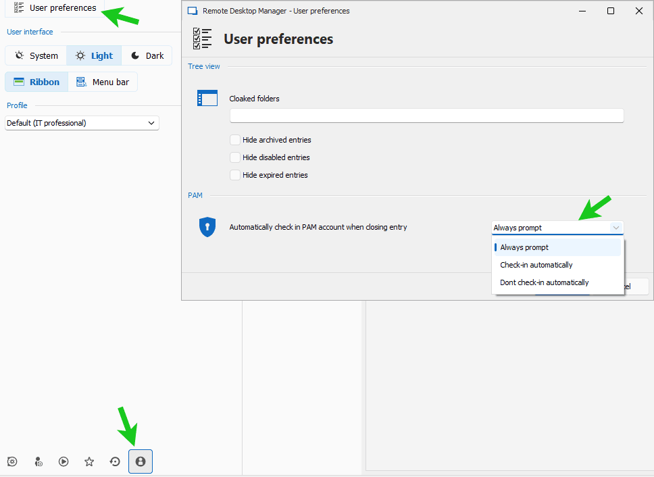Image resolution: width=654 pixels, height=477 pixels.
Task: Click the play circle icon in bottom bar
Action: point(64,461)
